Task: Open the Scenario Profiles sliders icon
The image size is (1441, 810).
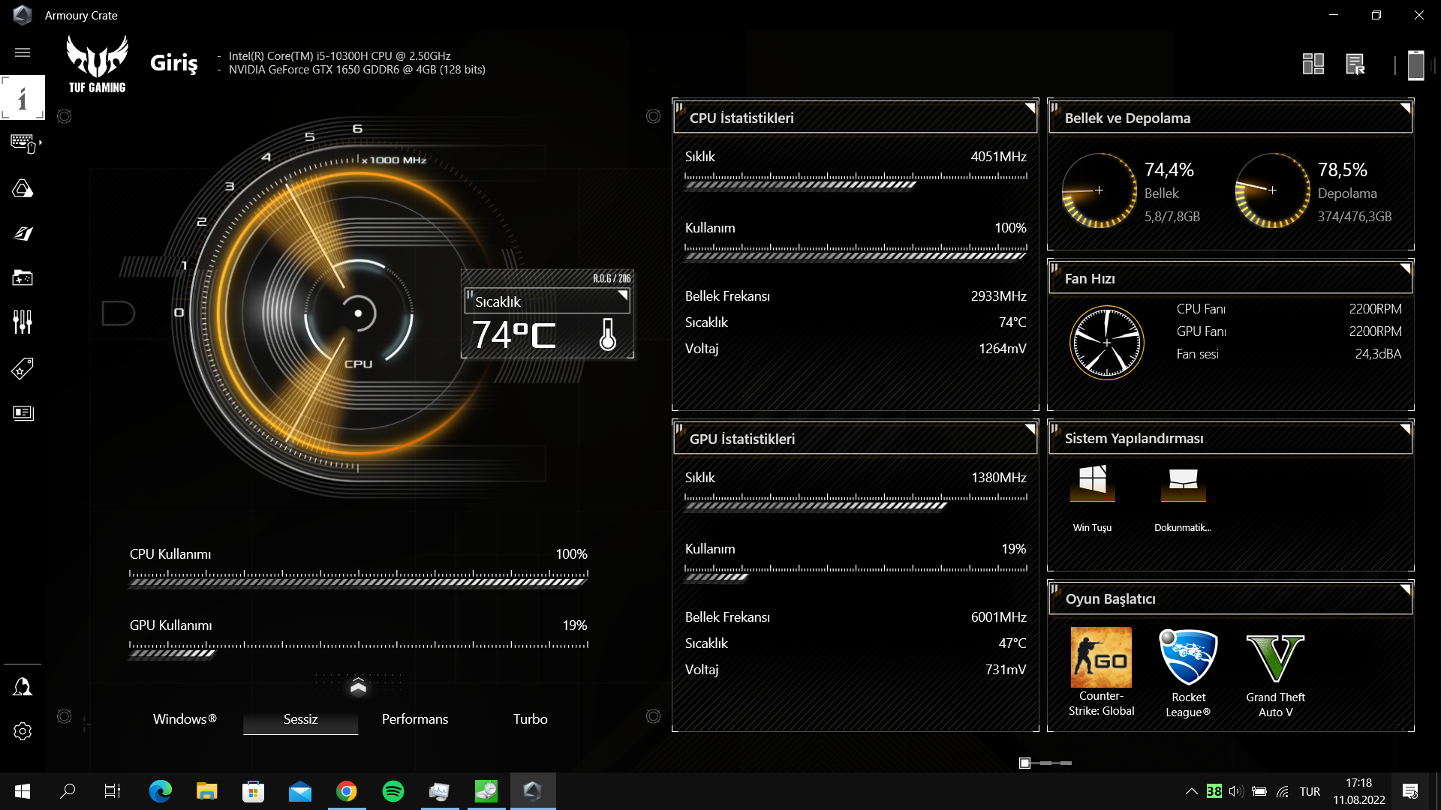Action: point(23,322)
